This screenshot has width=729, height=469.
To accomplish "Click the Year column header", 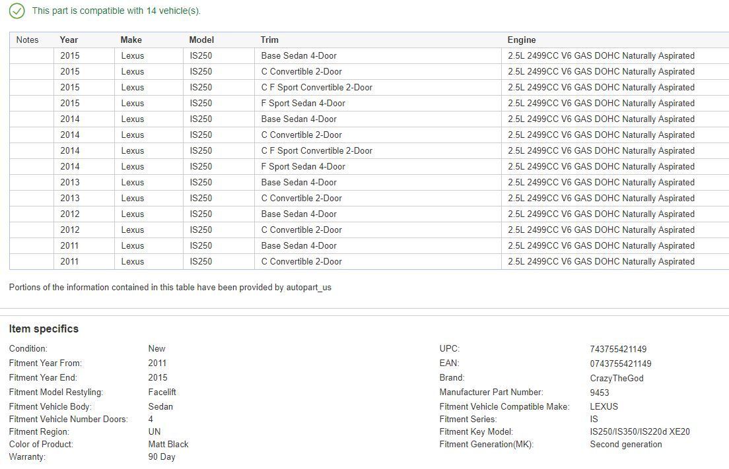I will tap(69, 40).
